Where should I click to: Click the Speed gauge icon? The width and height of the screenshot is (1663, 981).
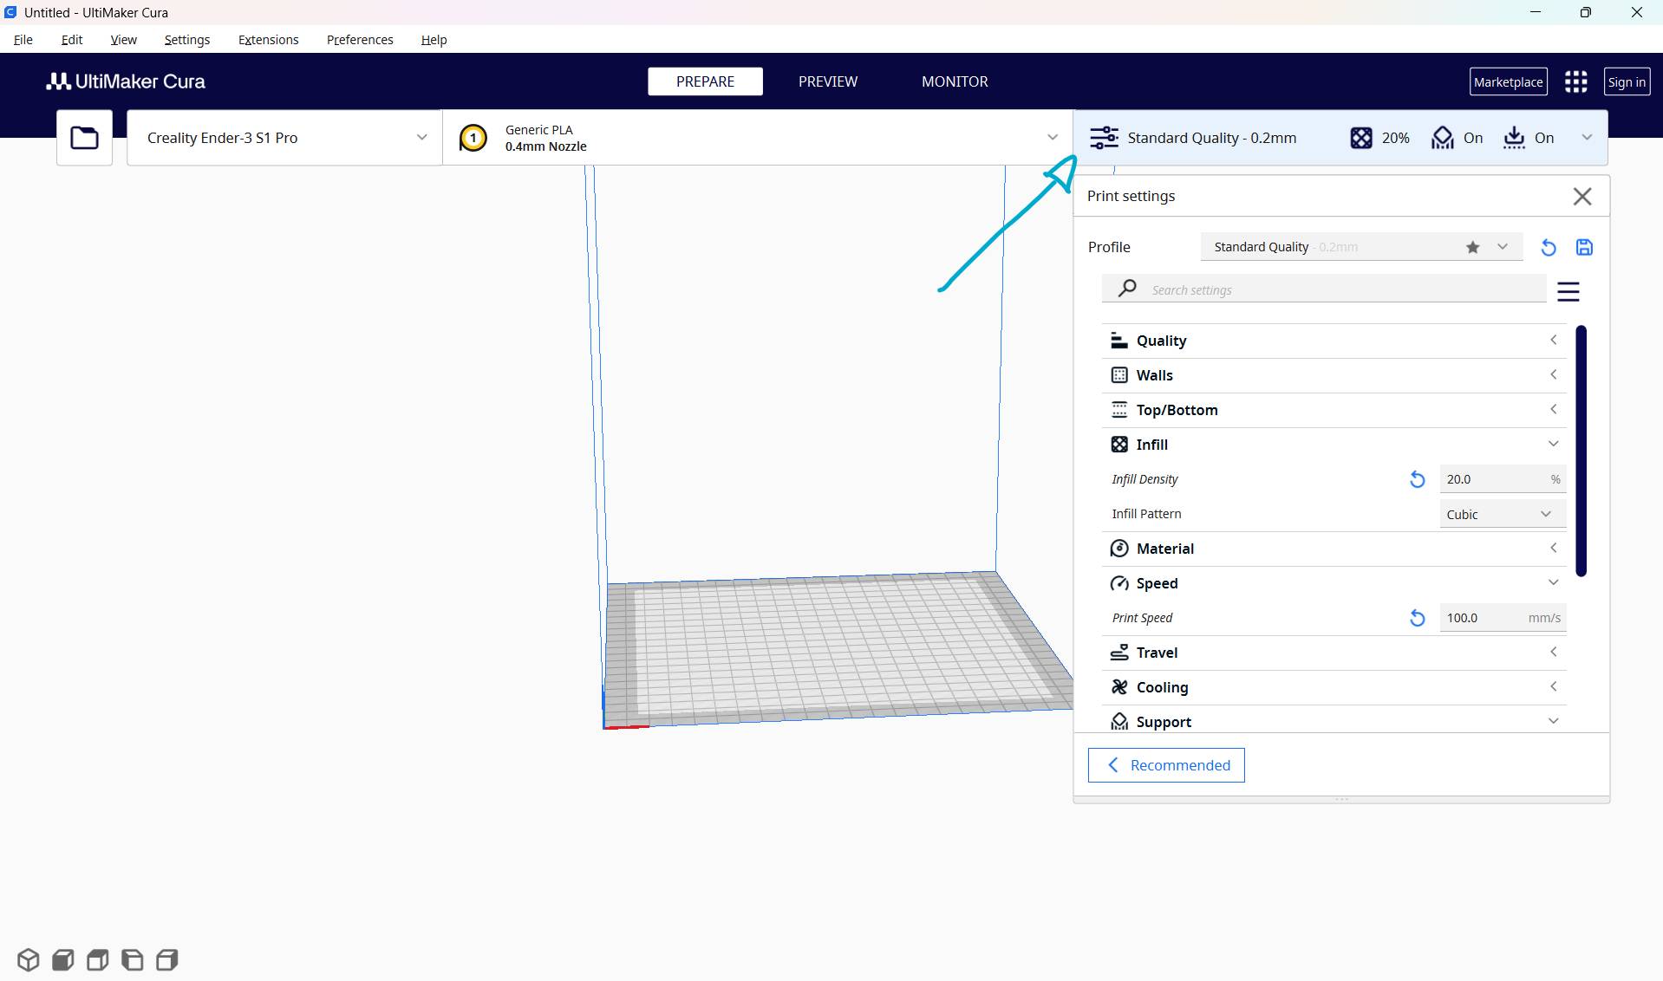(x=1119, y=583)
